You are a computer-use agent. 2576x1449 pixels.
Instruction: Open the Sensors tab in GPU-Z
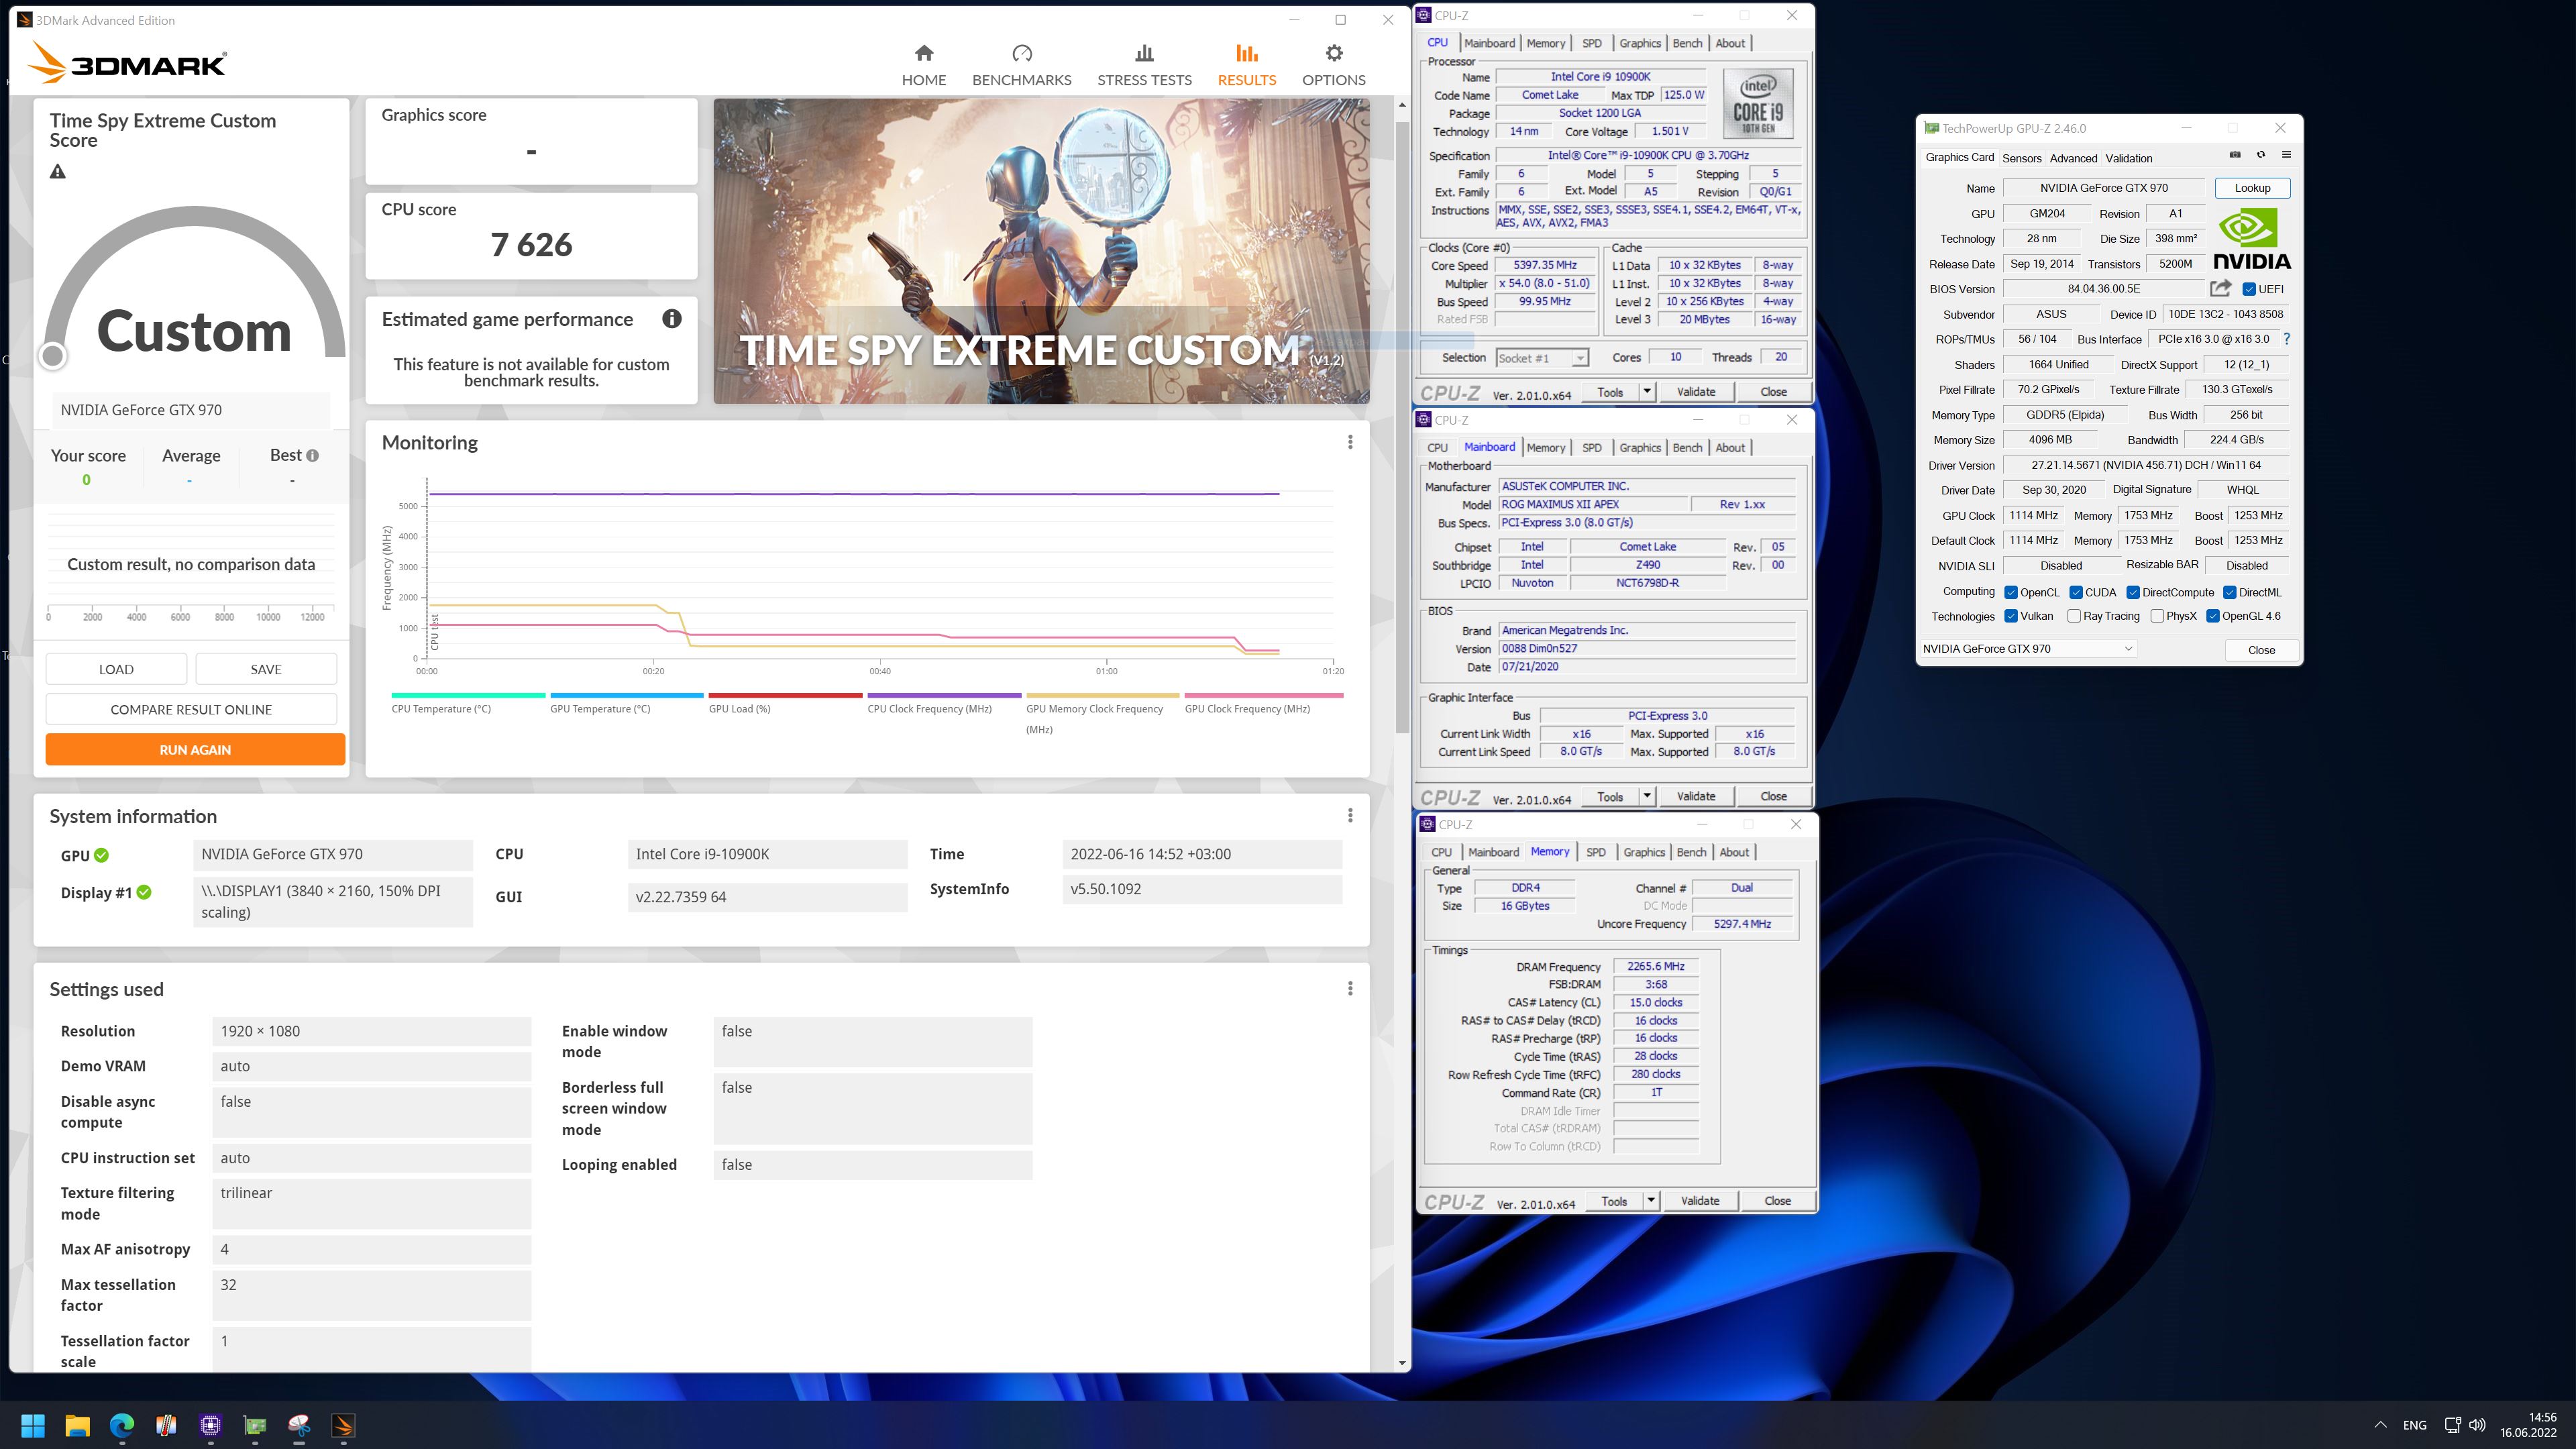[2021, 158]
